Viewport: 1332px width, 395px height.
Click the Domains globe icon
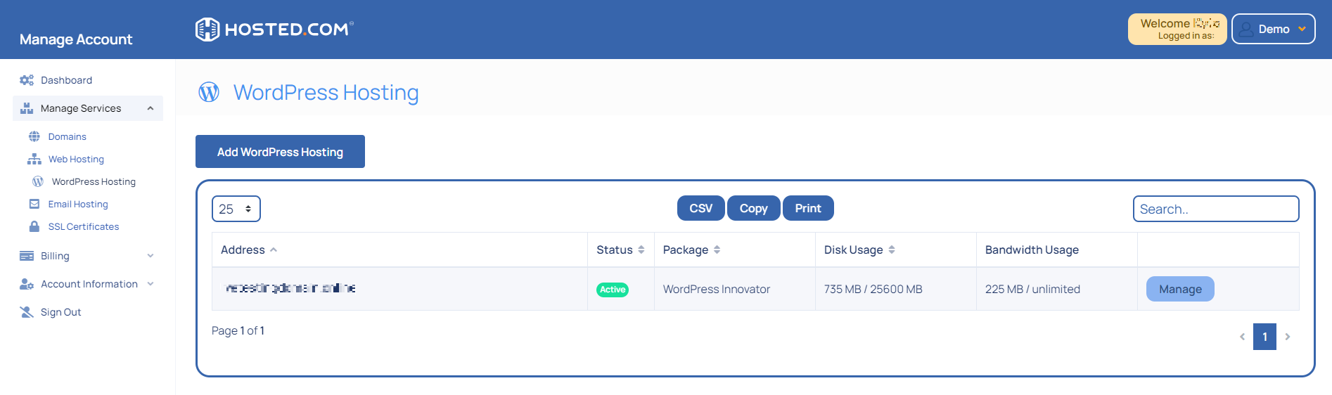(x=34, y=136)
